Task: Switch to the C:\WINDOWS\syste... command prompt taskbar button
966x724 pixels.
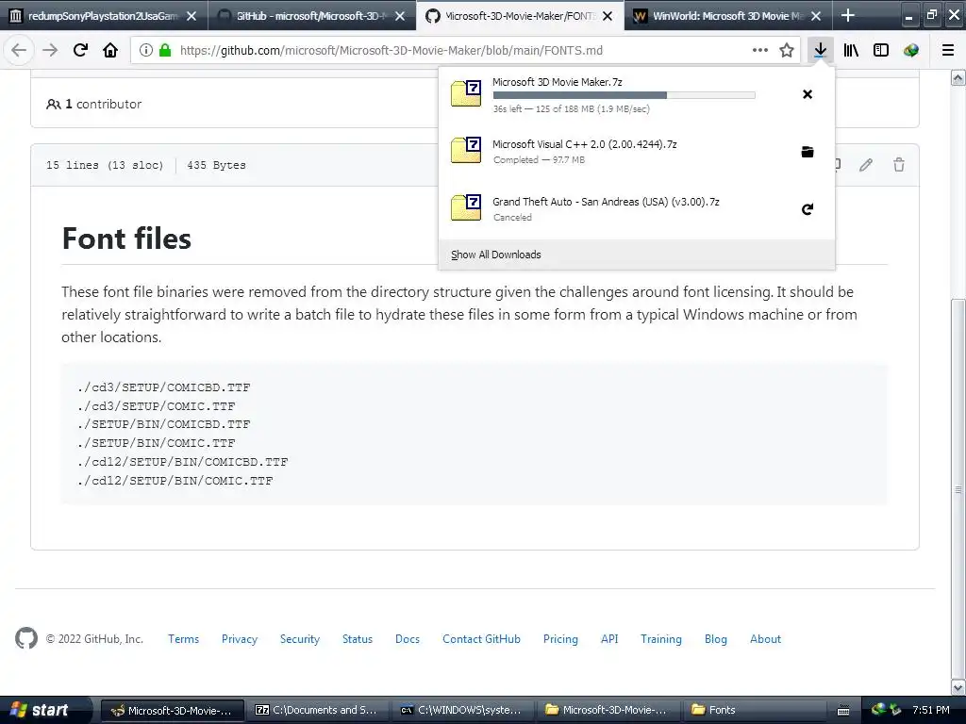Action: pyautogui.click(x=463, y=710)
